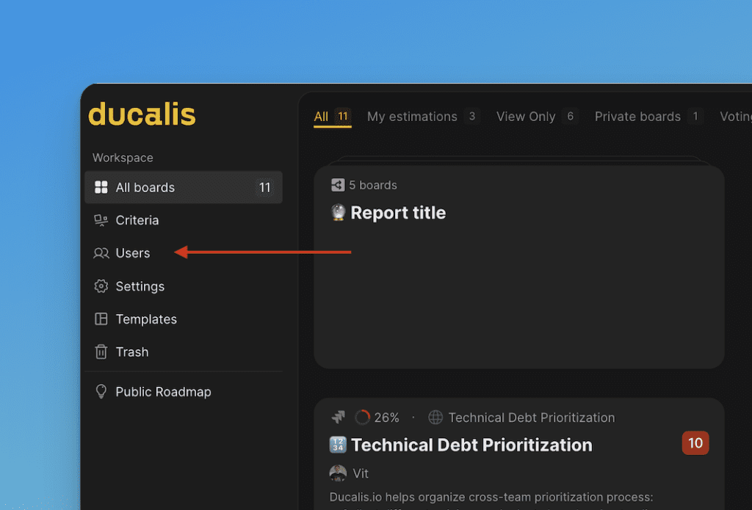Viewport: 752px width, 510px height.
Task: Open the View Only tab
Action: coord(526,117)
